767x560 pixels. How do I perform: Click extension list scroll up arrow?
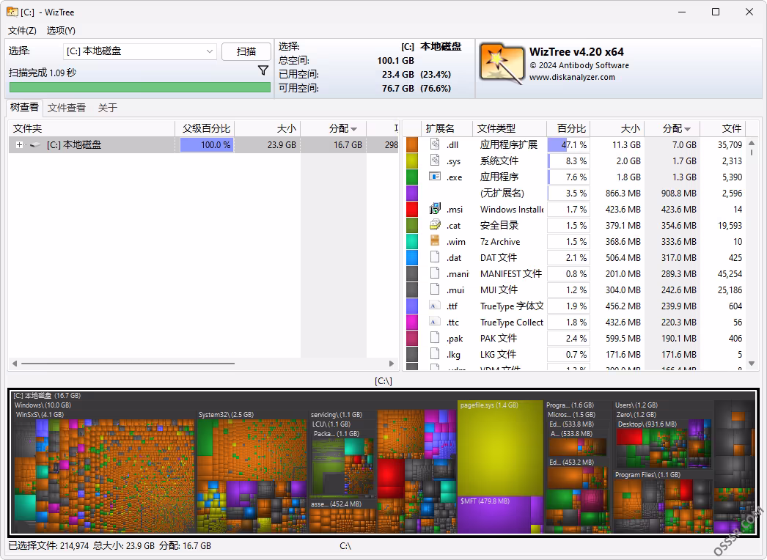tap(752, 142)
